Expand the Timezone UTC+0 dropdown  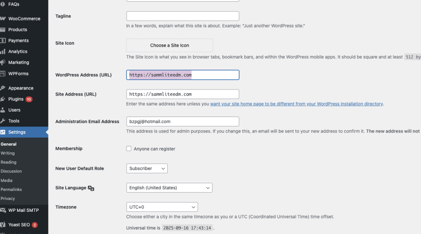coord(162,207)
